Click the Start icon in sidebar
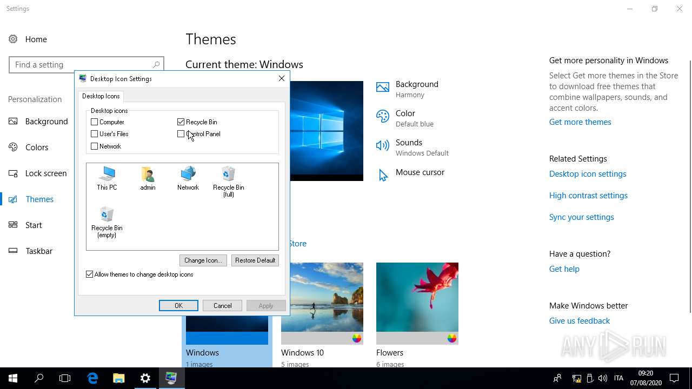 (13, 225)
